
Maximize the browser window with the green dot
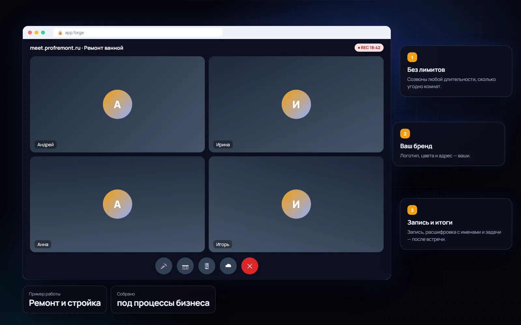pos(43,32)
